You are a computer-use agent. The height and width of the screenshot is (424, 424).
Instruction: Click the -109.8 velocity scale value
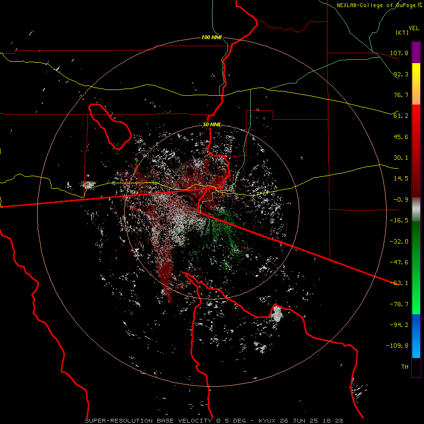tap(397, 346)
